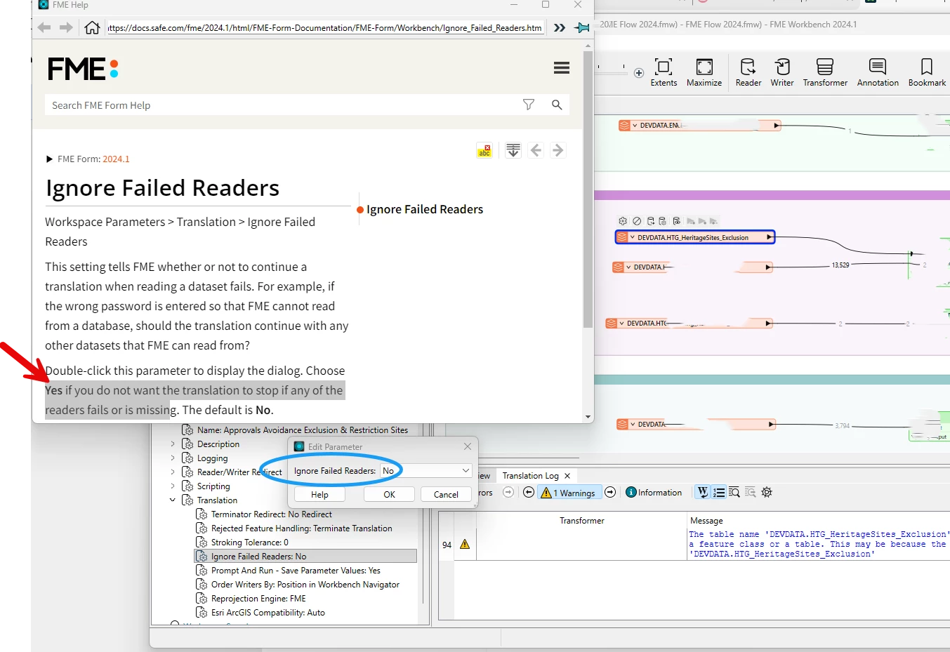
Task: Add a Writer from toolbar
Action: tap(782, 73)
